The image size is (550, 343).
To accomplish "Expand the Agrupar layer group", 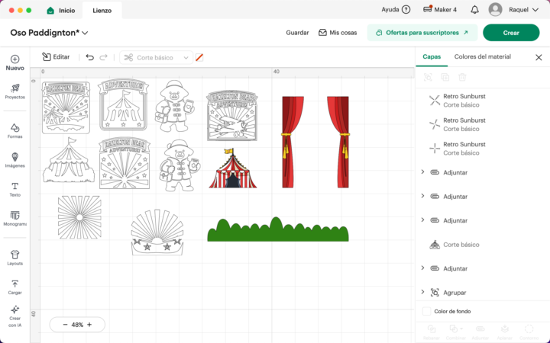I will click(x=422, y=292).
